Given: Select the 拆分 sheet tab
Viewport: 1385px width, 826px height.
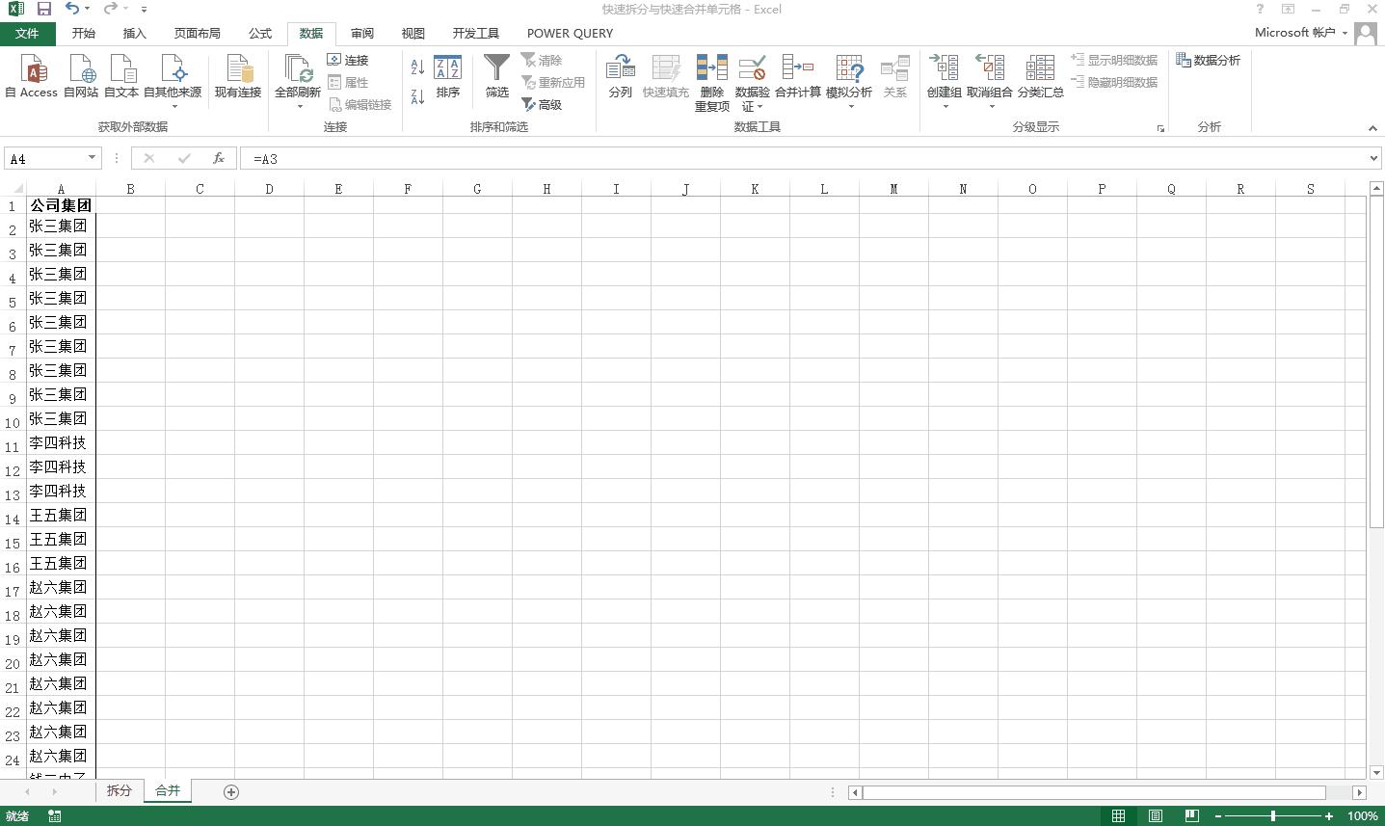Looking at the screenshot, I should coord(119,790).
